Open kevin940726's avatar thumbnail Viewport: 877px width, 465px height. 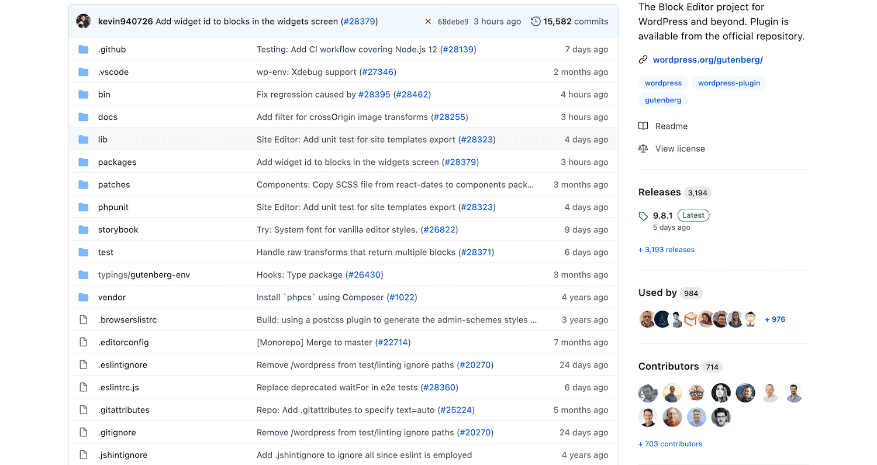tap(84, 21)
